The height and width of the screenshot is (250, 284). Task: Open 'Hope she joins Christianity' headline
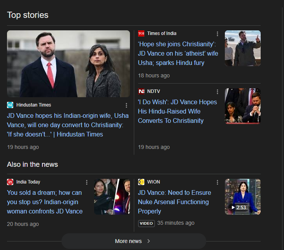tap(178, 53)
